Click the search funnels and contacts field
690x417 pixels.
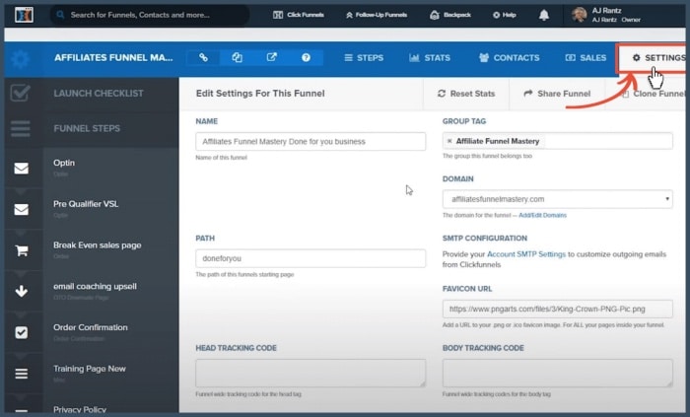point(150,15)
